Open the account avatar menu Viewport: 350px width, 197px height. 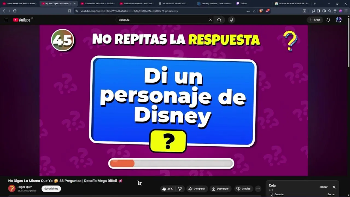[x=339, y=20]
